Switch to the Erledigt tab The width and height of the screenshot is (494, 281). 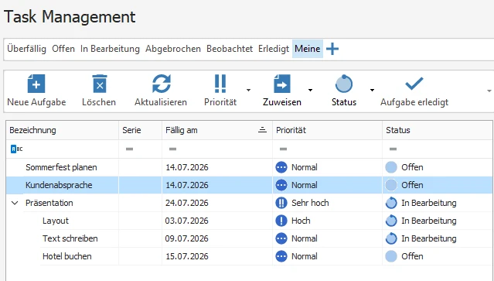(x=274, y=49)
